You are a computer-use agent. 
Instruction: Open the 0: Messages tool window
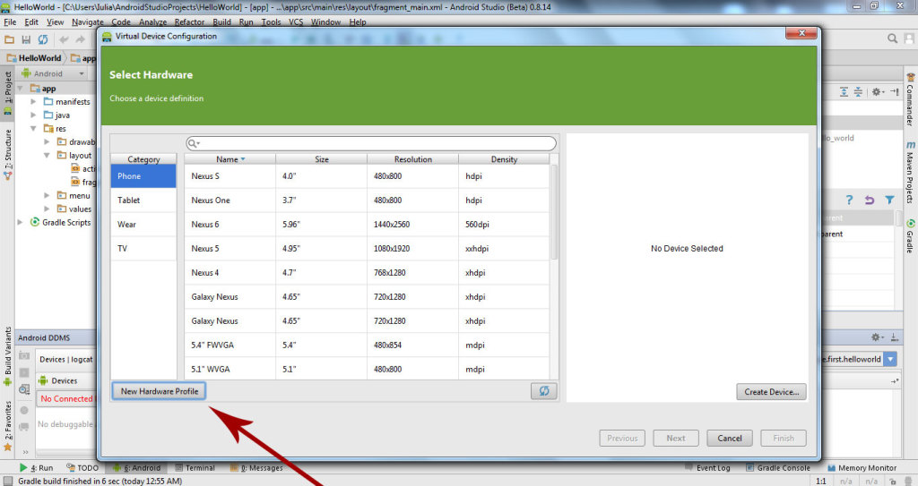256,468
